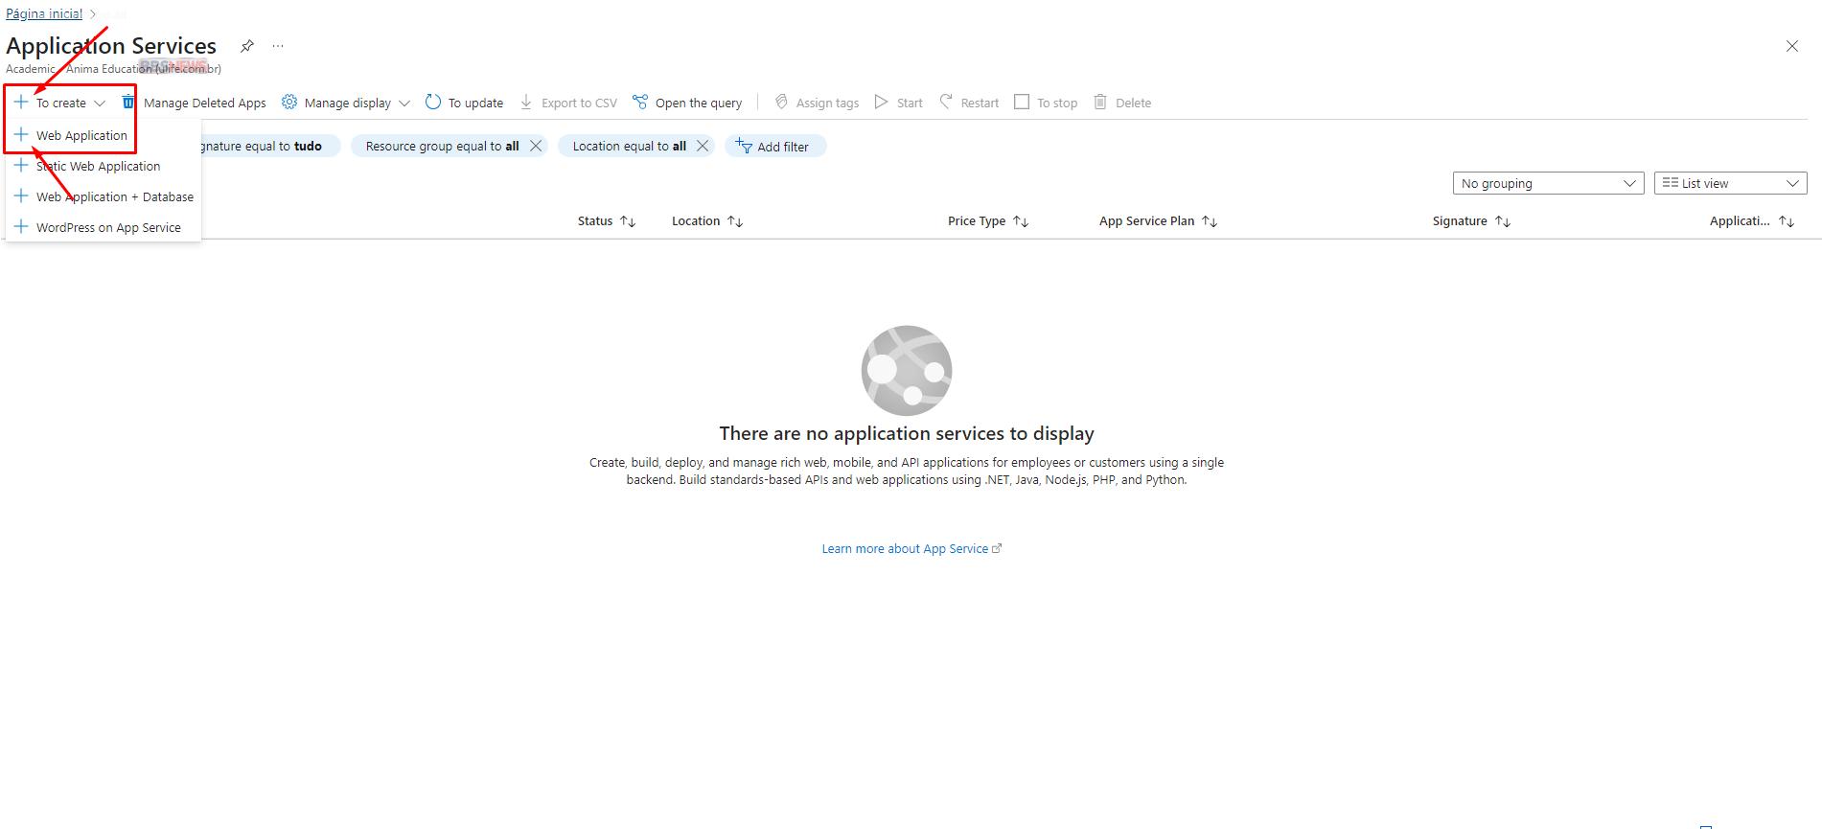Remove the Resource group filter
The image size is (1822, 829).
pos(536,146)
